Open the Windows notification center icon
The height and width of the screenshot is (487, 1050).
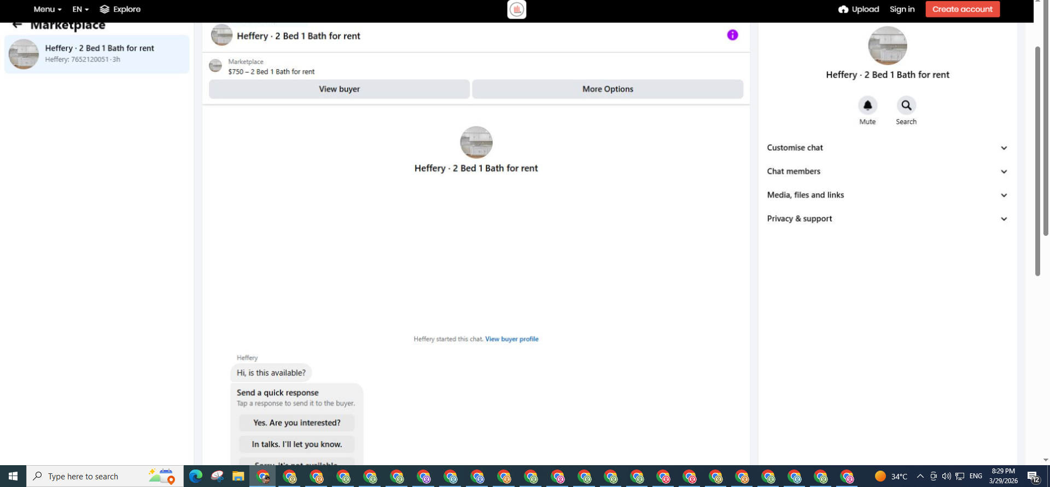(x=1033, y=477)
